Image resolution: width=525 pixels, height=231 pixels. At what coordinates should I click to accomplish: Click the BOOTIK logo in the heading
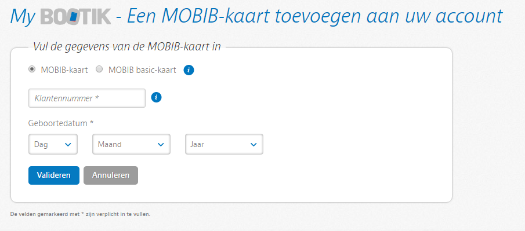(x=75, y=16)
